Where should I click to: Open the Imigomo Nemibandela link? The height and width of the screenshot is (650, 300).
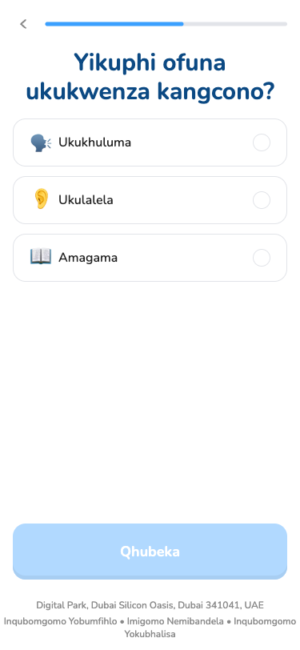point(175,621)
